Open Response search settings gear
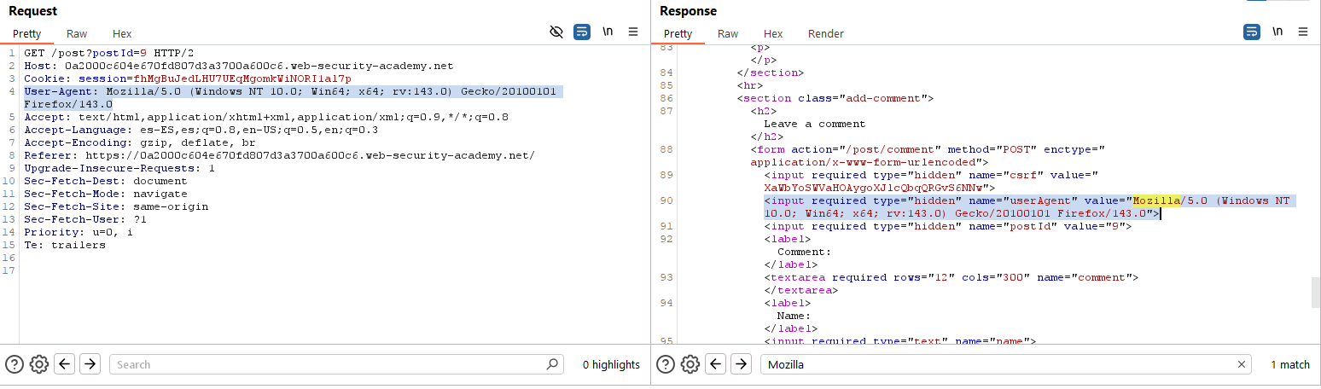 [690, 364]
